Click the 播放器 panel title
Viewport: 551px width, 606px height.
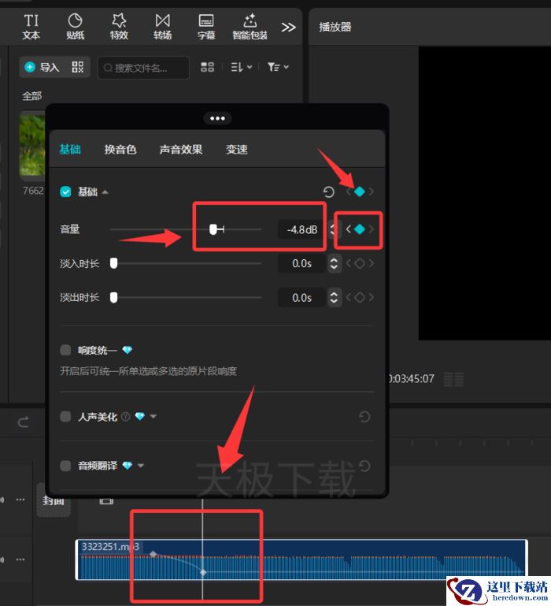click(x=335, y=27)
